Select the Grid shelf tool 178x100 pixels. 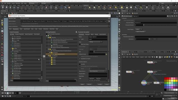(18, 8)
